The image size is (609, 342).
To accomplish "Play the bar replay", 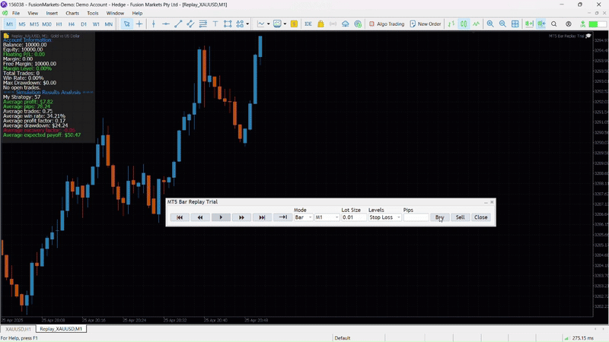I will 221,217.
